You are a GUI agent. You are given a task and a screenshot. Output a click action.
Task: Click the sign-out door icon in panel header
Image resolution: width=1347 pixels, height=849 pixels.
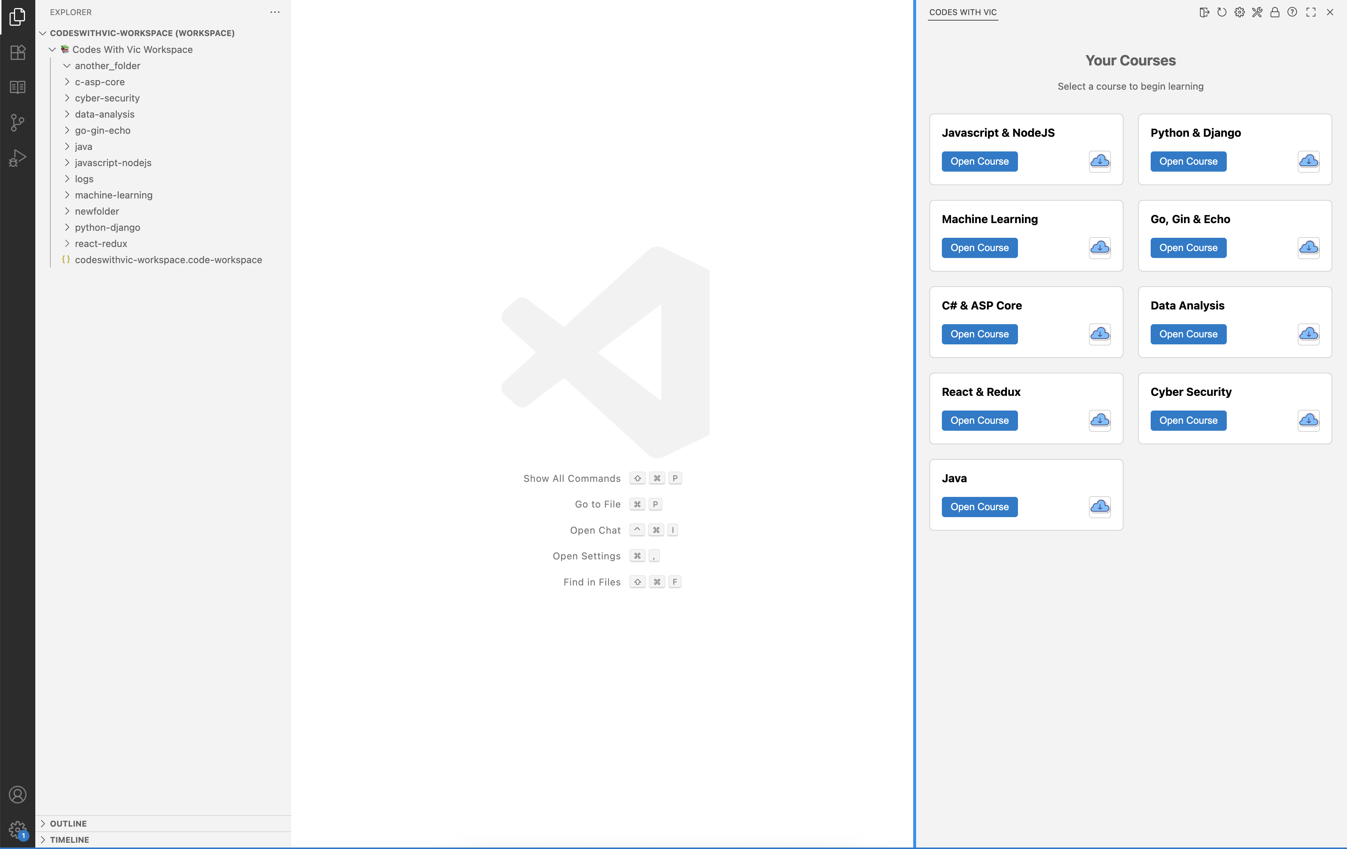[1204, 12]
